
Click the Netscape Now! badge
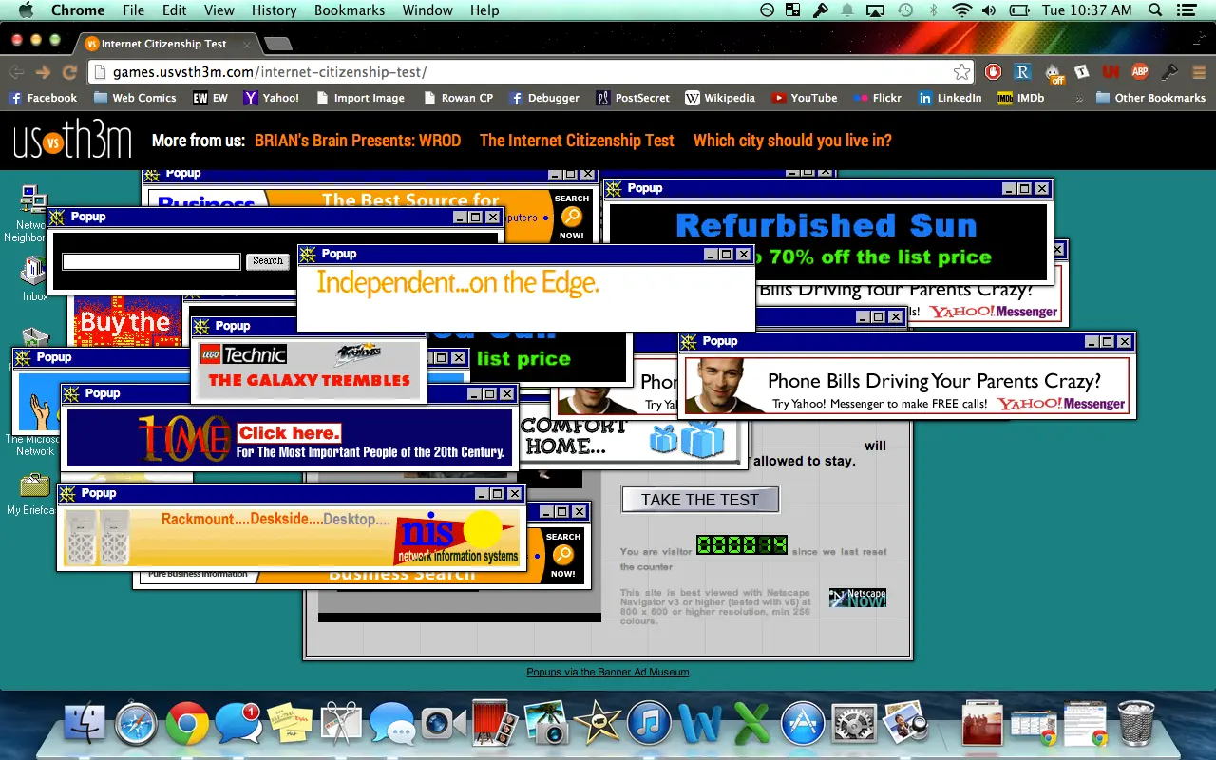click(857, 598)
